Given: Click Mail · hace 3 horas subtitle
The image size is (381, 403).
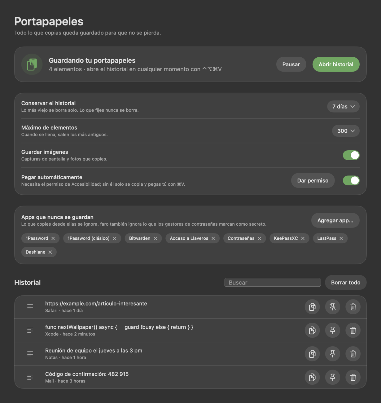Looking at the screenshot, I should tap(65, 381).
